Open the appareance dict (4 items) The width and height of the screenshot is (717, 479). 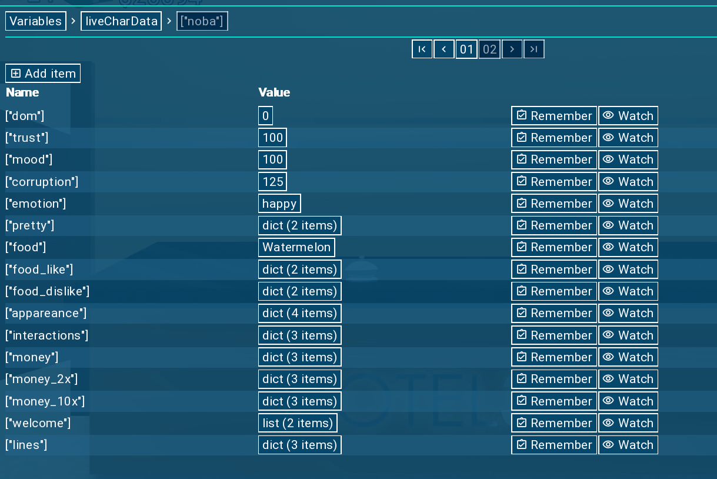(x=300, y=313)
